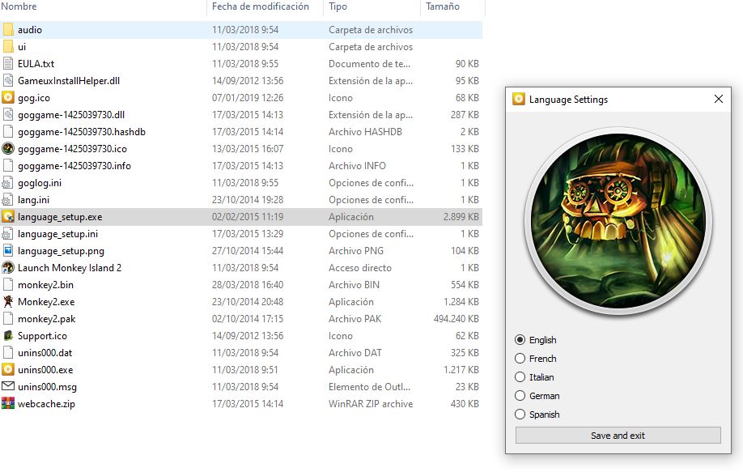Click the lang.ini file icon
The height and width of the screenshot is (472, 743).
[8, 200]
